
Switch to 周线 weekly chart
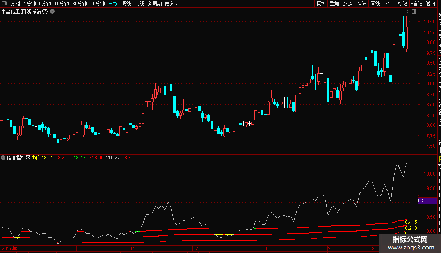click(126, 4)
